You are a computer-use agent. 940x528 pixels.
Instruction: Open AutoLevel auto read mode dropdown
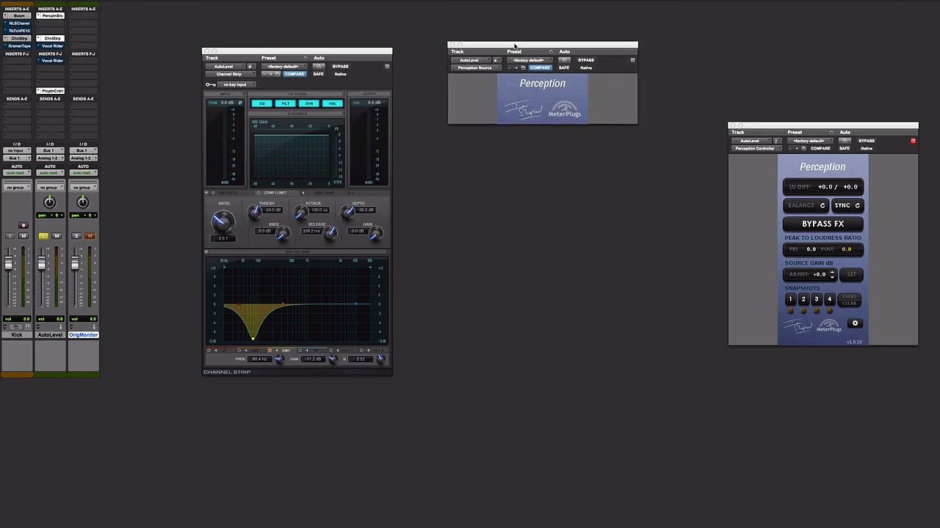50,173
